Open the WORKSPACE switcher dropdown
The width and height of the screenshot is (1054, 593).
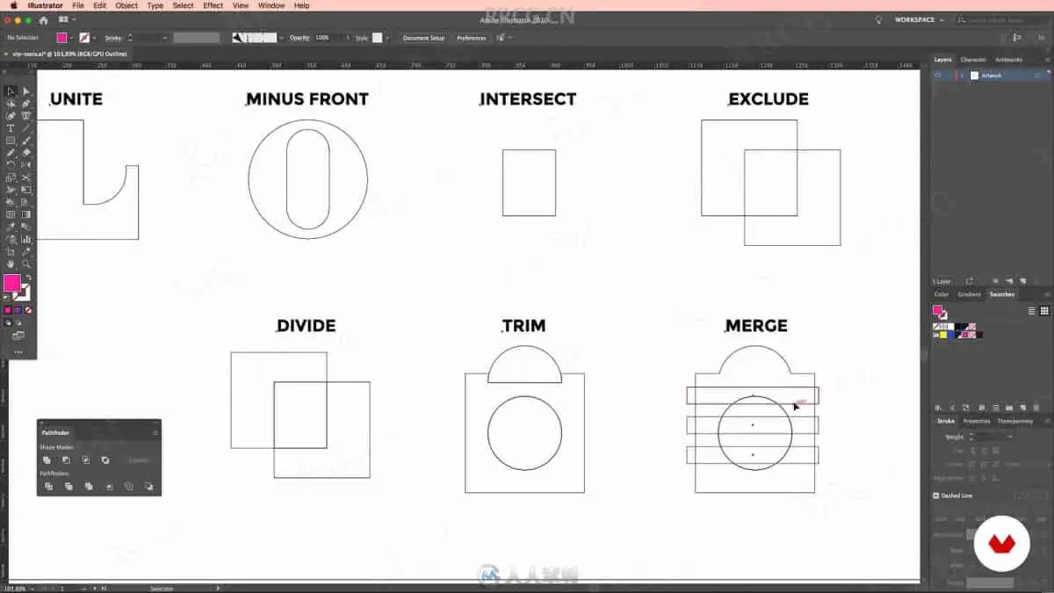coord(919,19)
